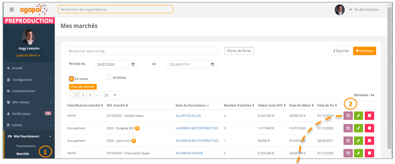
Task: Create a new market with Nouveau
Action: point(364,51)
